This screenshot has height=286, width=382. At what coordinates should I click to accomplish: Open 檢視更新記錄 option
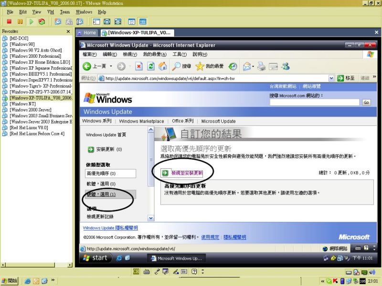pos(100,216)
